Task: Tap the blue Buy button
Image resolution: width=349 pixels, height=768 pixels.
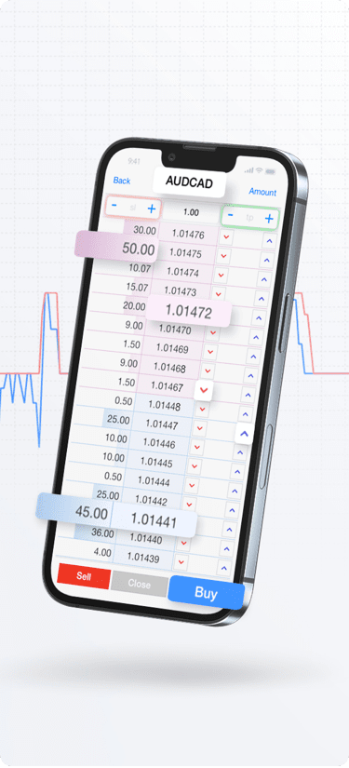Action: (x=206, y=593)
